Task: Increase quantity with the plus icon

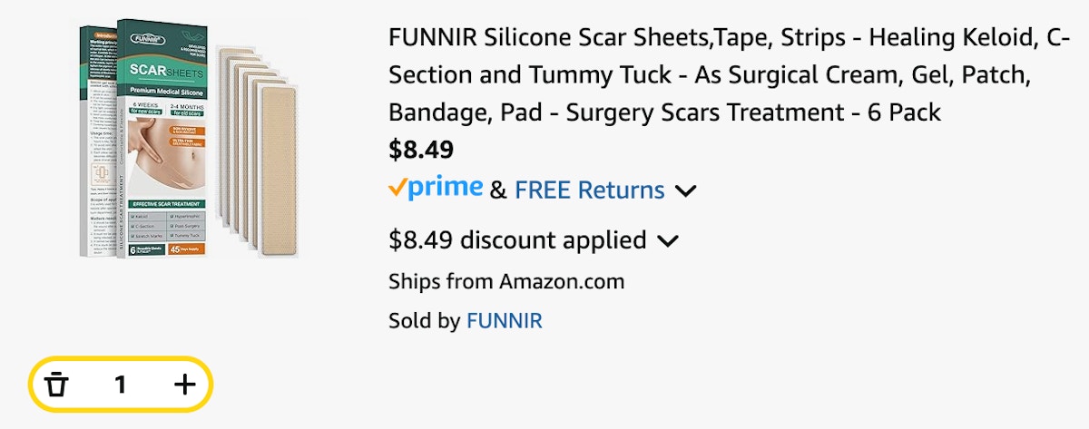Action: pyautogui.click(x=184, y=385)
